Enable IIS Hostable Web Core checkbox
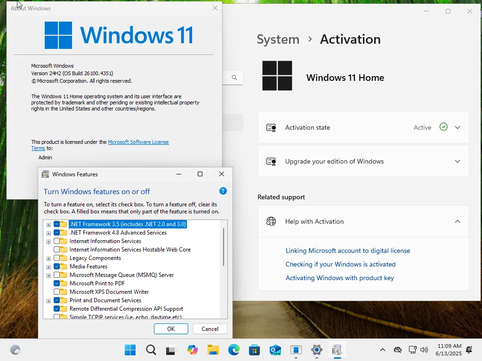 (x=56, y=250)
